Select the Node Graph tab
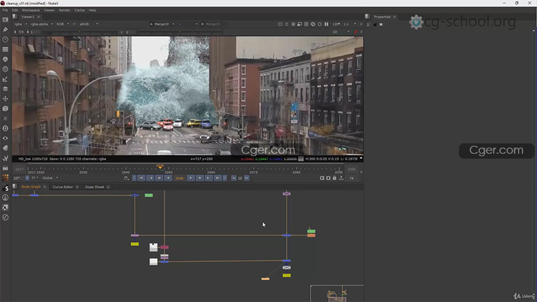 (31, 187)
